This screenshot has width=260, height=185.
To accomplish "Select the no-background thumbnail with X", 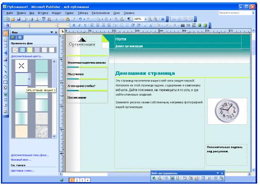I will click(x=21, y=66).
